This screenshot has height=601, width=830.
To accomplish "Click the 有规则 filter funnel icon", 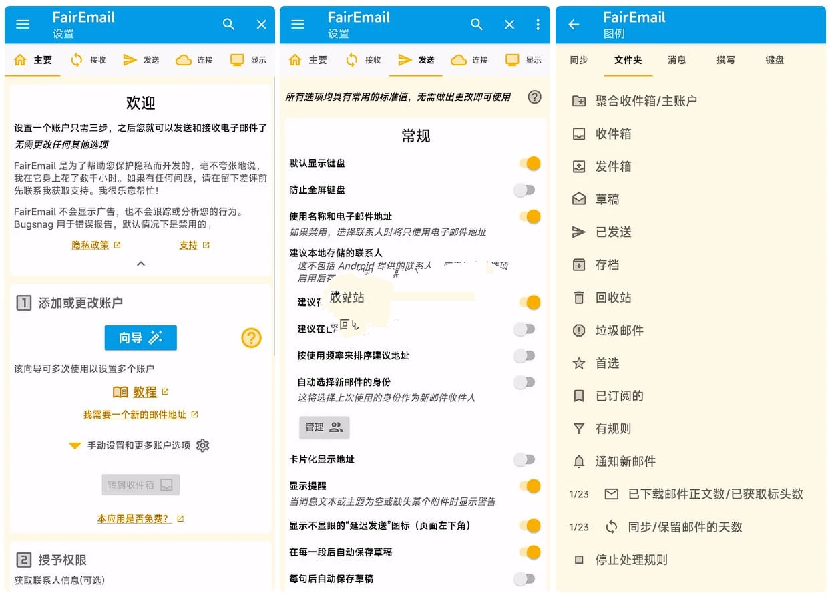I will (579, 429).
